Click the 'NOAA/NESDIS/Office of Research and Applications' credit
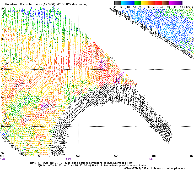 (x=154, y=168)
